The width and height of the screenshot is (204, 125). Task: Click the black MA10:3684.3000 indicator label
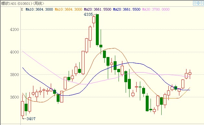click(x=39, y=9)
